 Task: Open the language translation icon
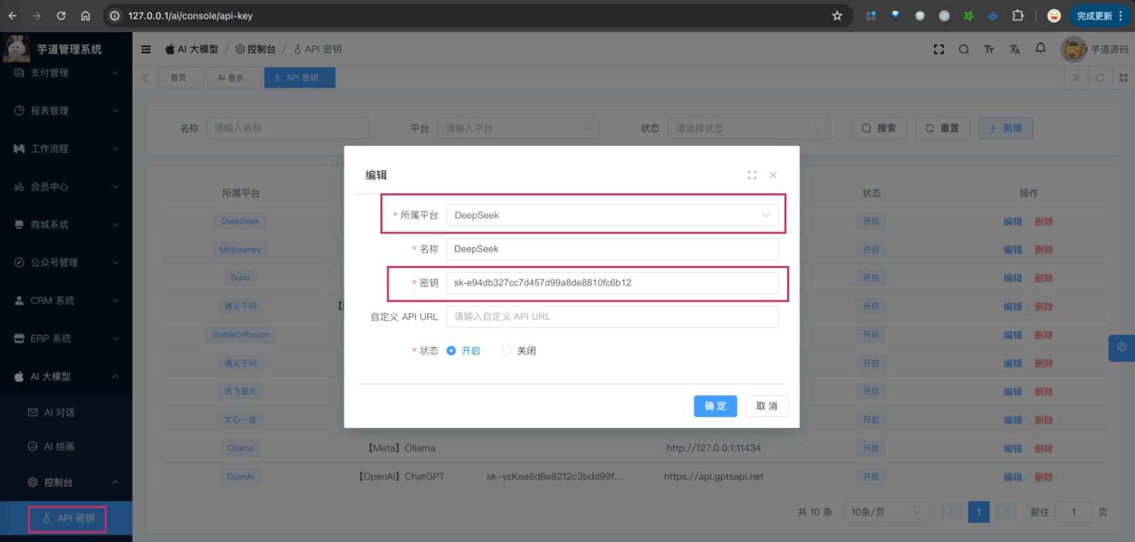[x=1014, y=49]
